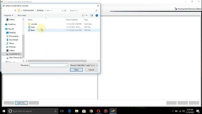Image resolution: width=202 pixels, height=114 pixels.
Task: Open OneDrive in the navigation pane
Action: coord(12,24)
